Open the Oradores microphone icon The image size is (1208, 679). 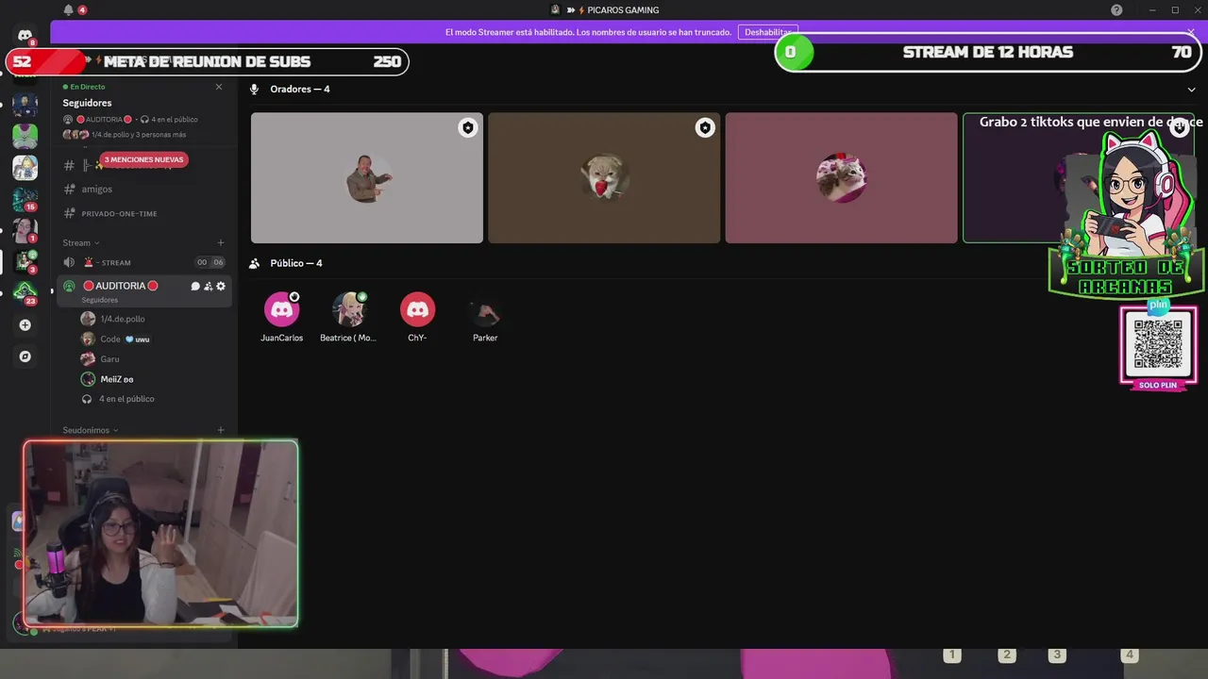tap(254, 89)
